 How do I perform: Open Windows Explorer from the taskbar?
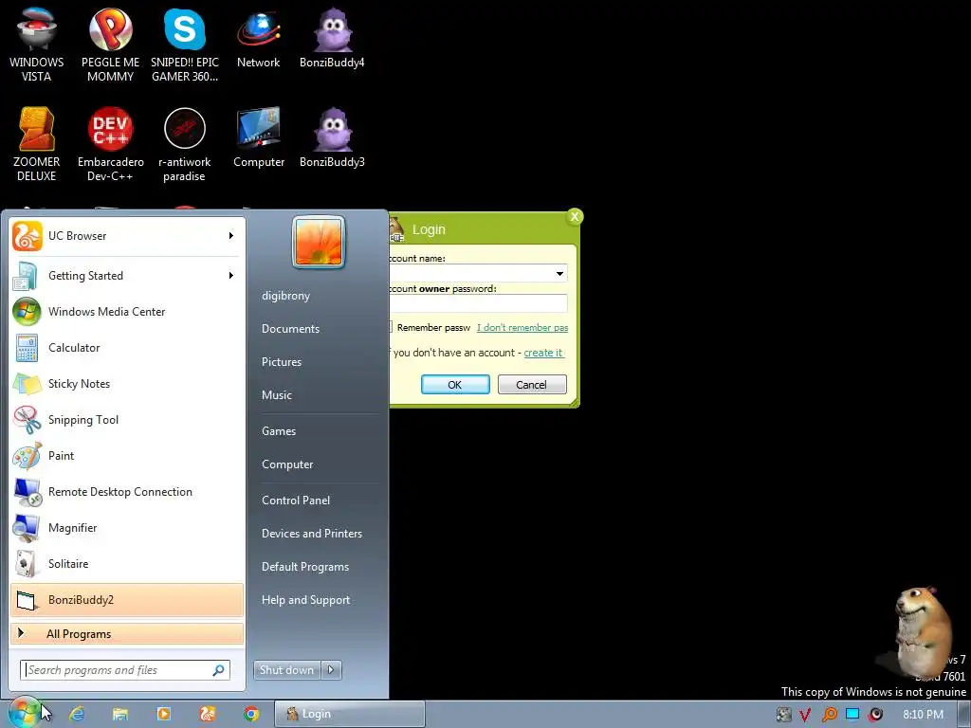pos(120,714)
